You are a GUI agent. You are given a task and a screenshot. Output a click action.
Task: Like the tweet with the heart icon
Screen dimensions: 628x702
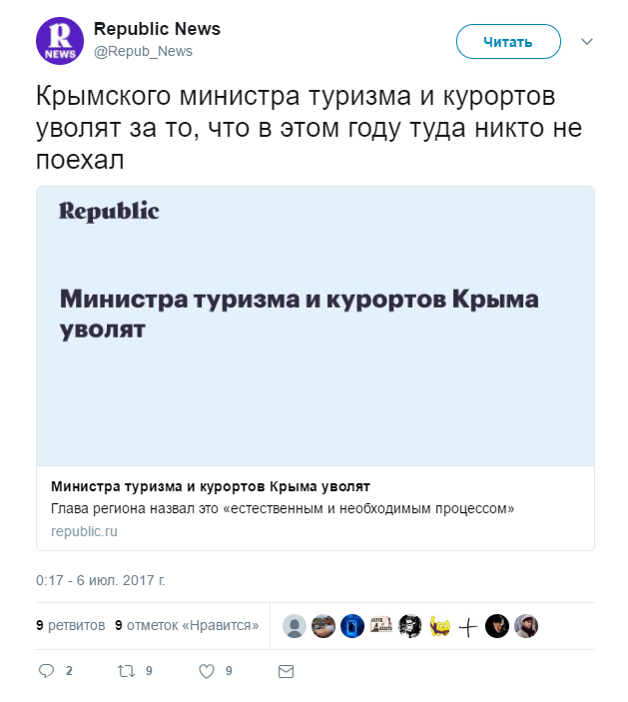[x=207, y=671]
